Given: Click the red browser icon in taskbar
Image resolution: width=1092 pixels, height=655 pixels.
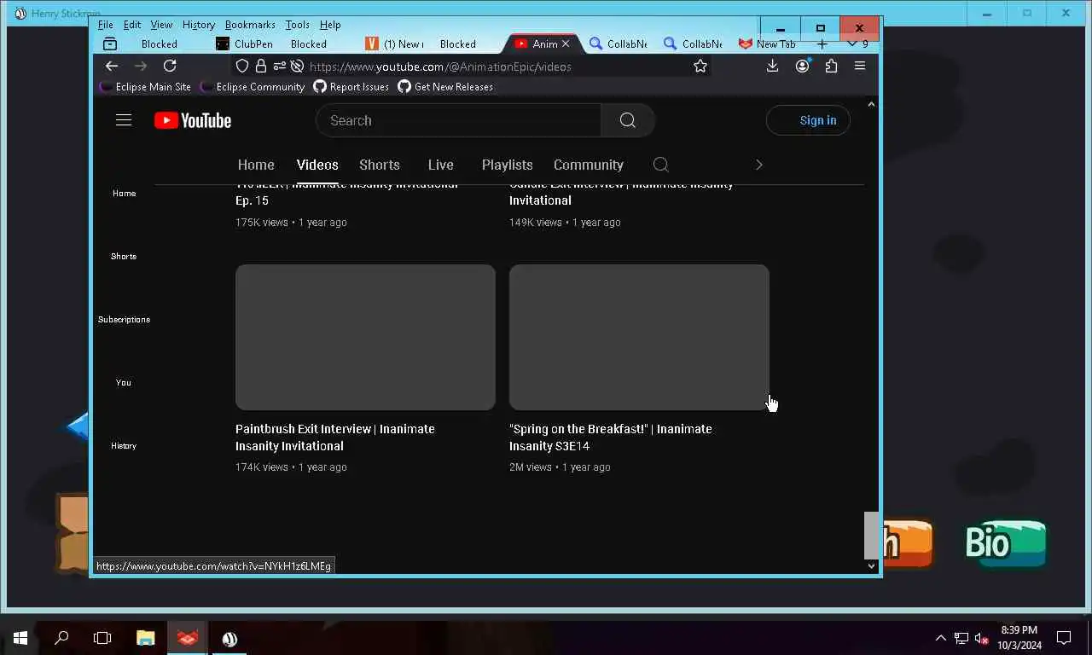Looking at the screenshot, I should click(188, 638).
